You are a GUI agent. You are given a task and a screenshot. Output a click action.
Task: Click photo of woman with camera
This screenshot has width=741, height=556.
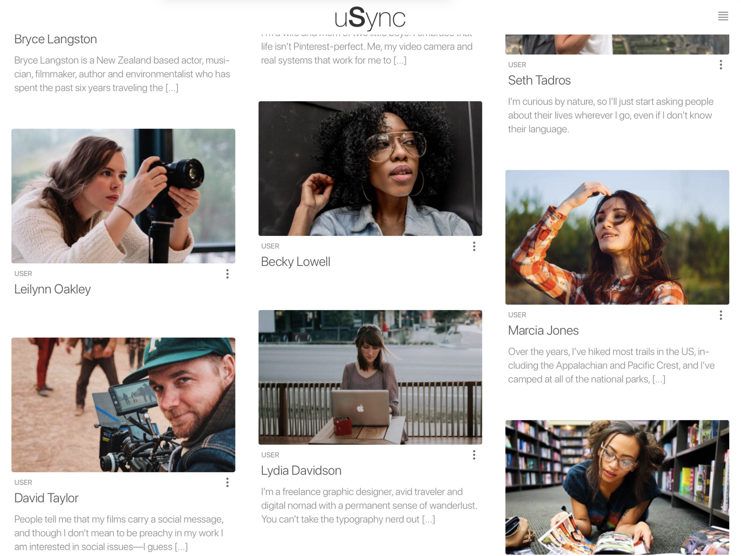123,196
